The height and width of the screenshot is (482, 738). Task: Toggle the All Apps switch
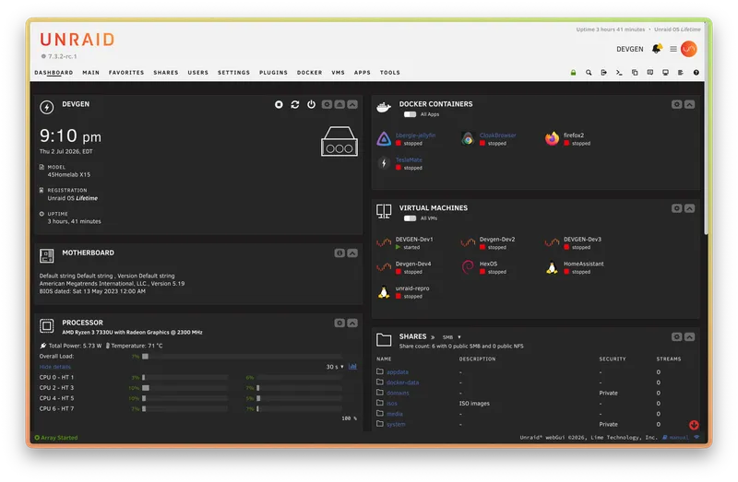coord(410,114)
